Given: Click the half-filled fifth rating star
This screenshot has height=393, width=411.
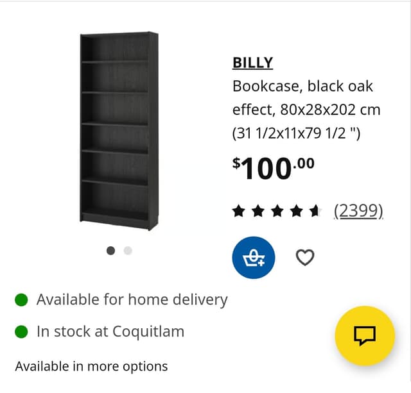Looking at the screenshot, I should click(315, 211).
